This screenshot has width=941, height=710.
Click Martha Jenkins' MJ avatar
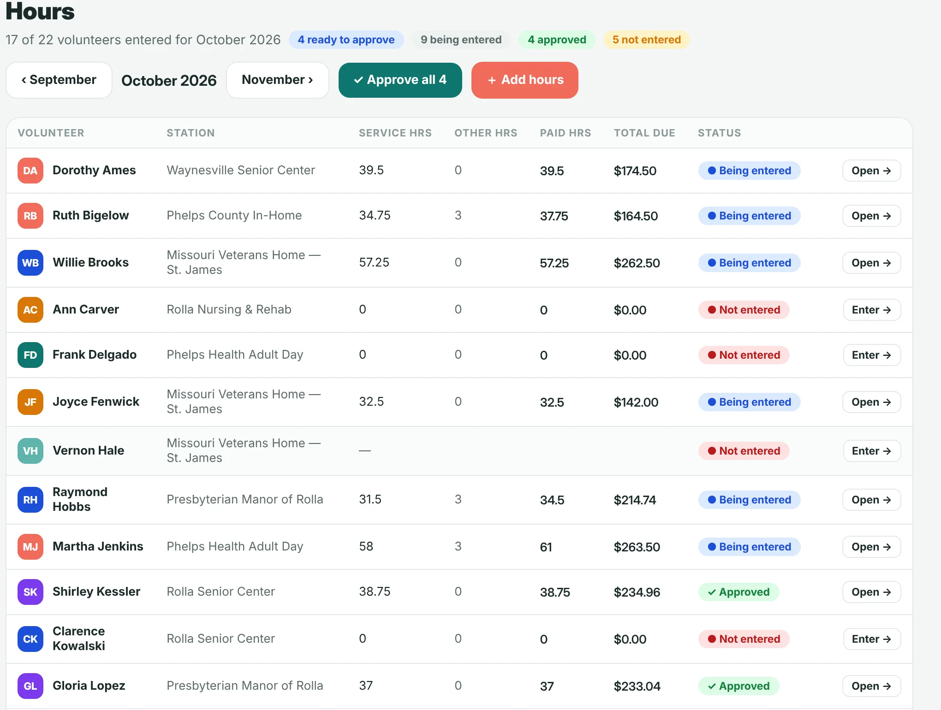30,547
